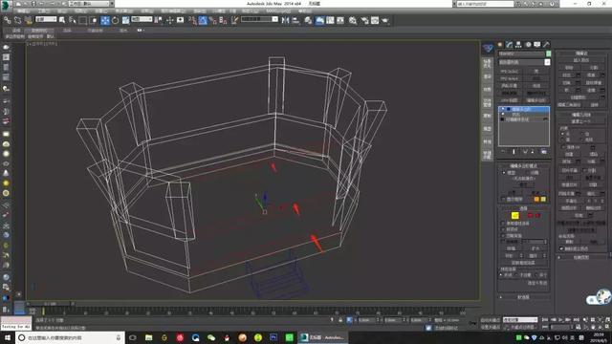Image resolution: width=612 pixels, height=344 pixels.
Task: Activate the Select and Rotate tool
Action: (116, 20)
